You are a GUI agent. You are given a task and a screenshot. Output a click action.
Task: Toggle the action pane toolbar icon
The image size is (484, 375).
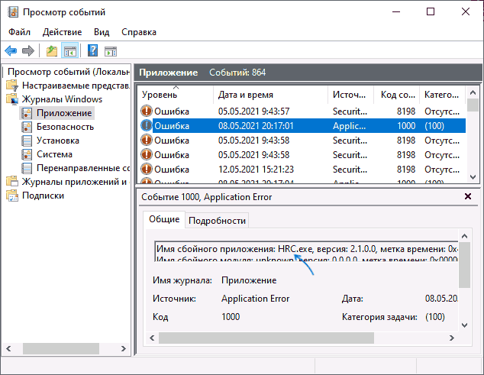point(111,51)
